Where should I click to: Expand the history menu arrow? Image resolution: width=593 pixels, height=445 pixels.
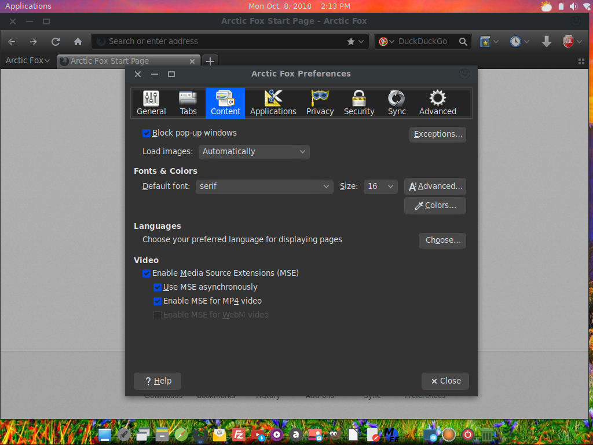pyautogui.click(x=526, y=42)
